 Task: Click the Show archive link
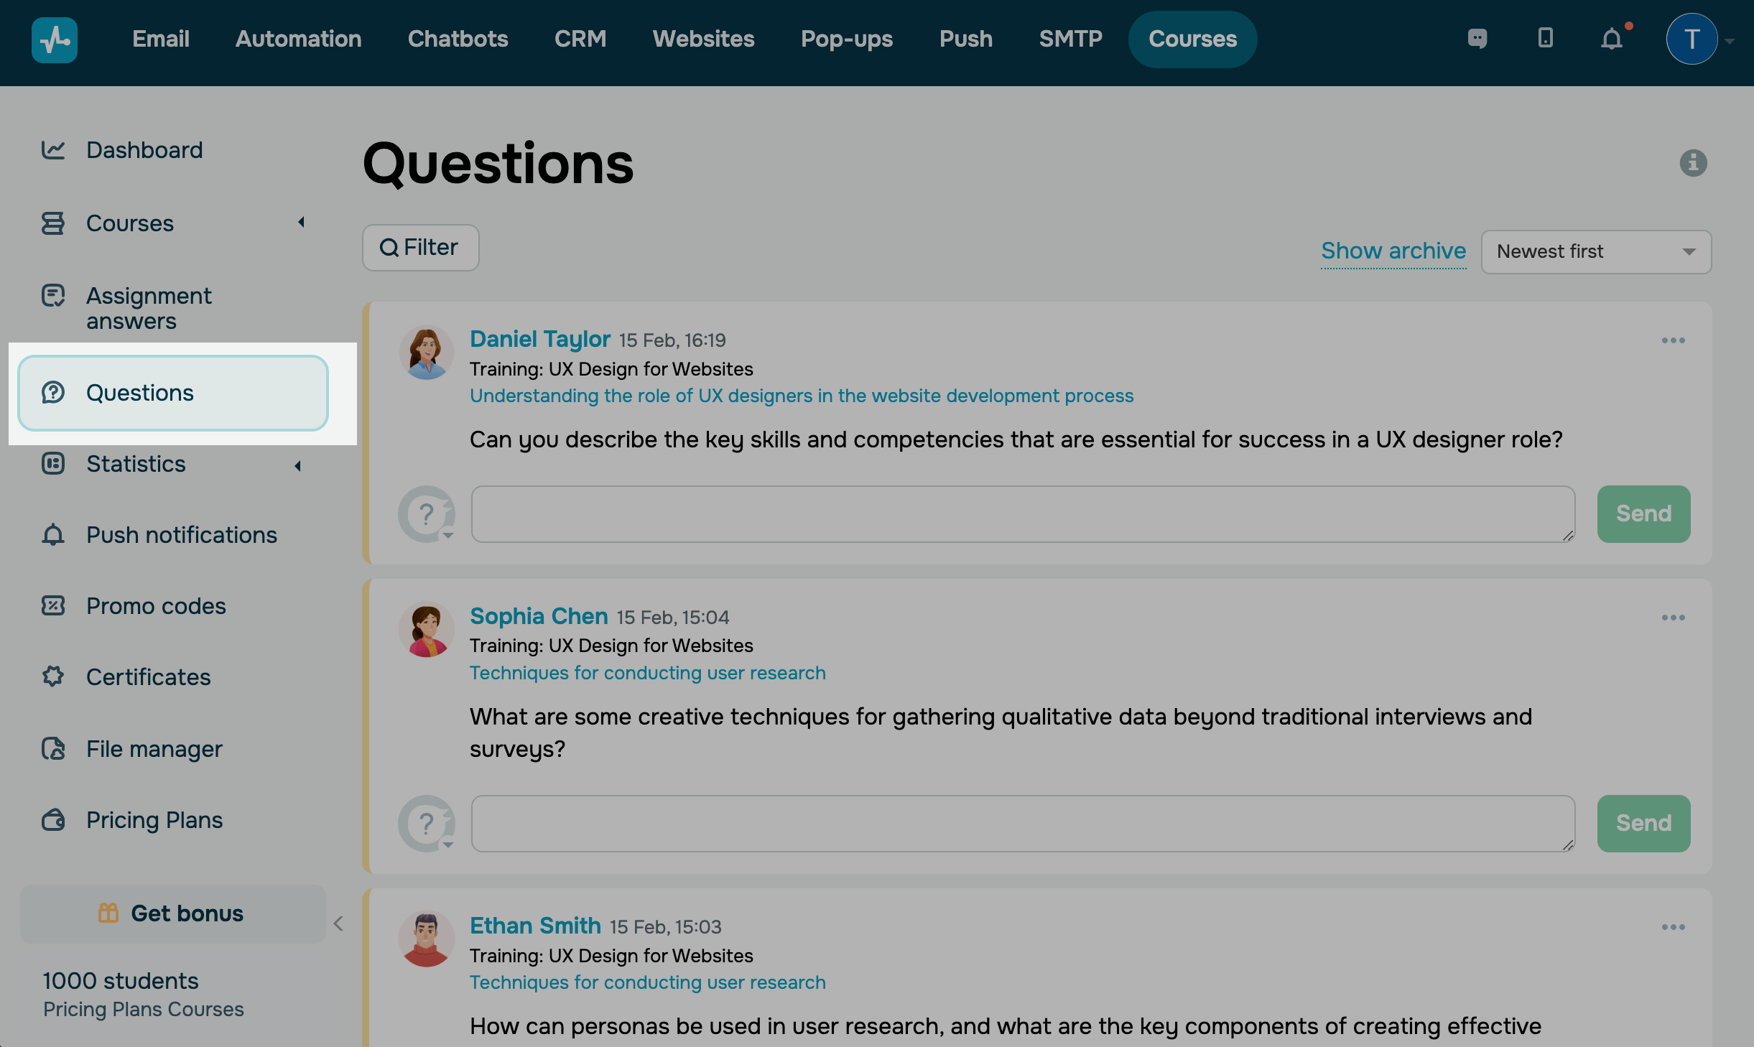(1393, 251)
